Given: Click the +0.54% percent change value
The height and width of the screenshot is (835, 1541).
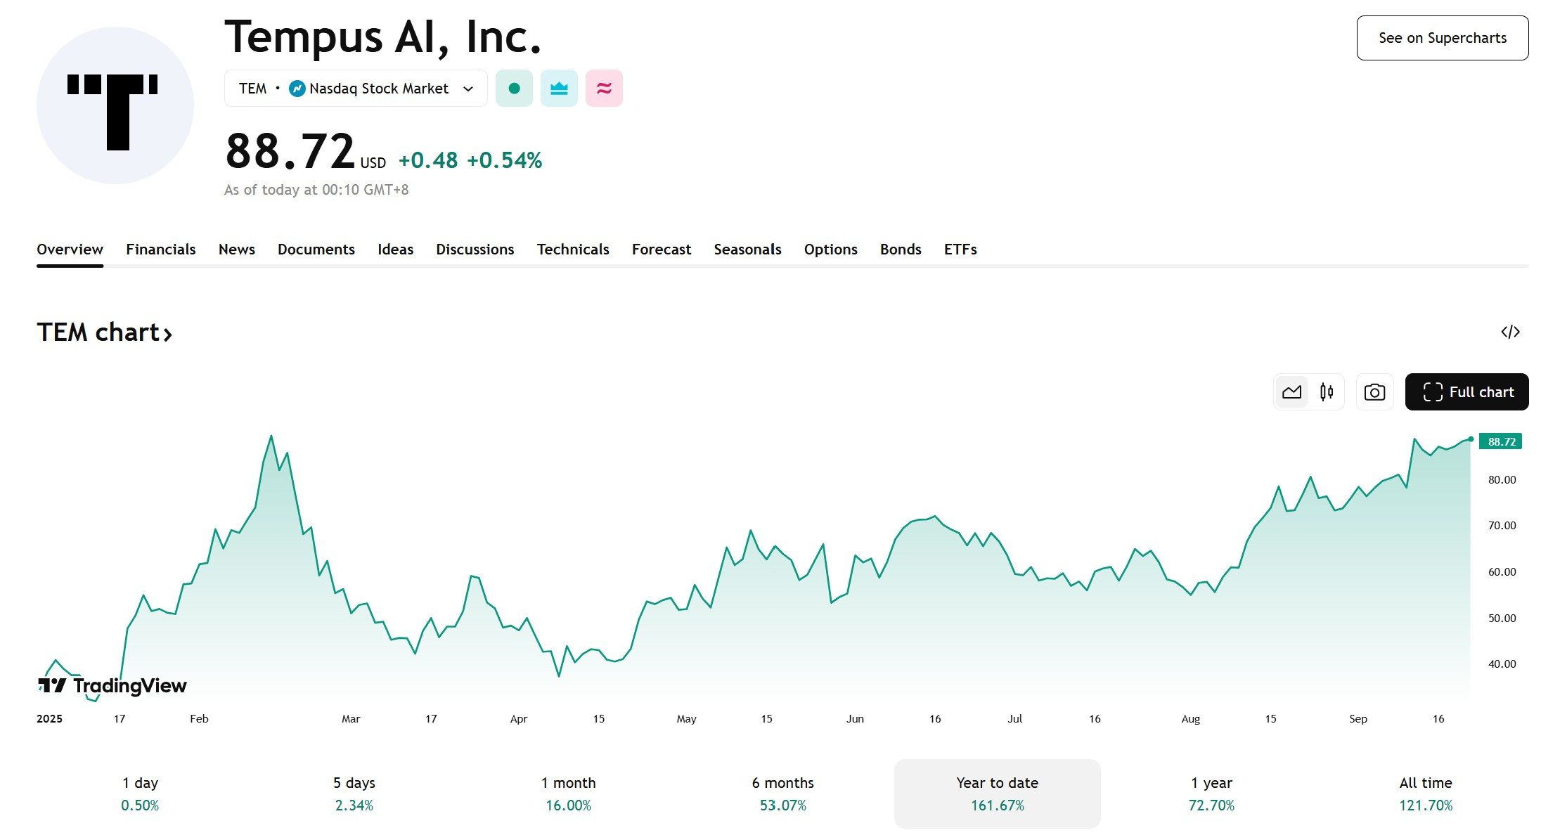Looking at the screenshot, I should click(505, 160).
